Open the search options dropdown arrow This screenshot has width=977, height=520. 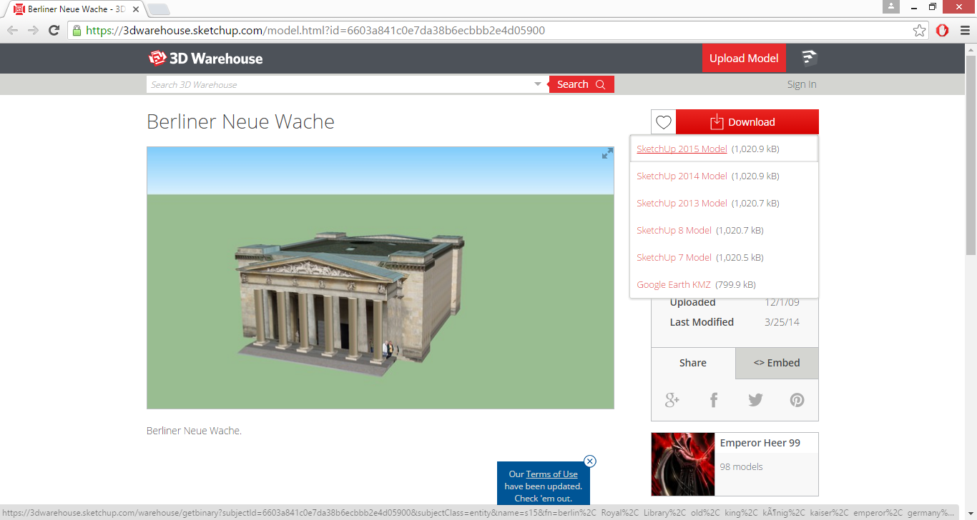pos(538,84)
